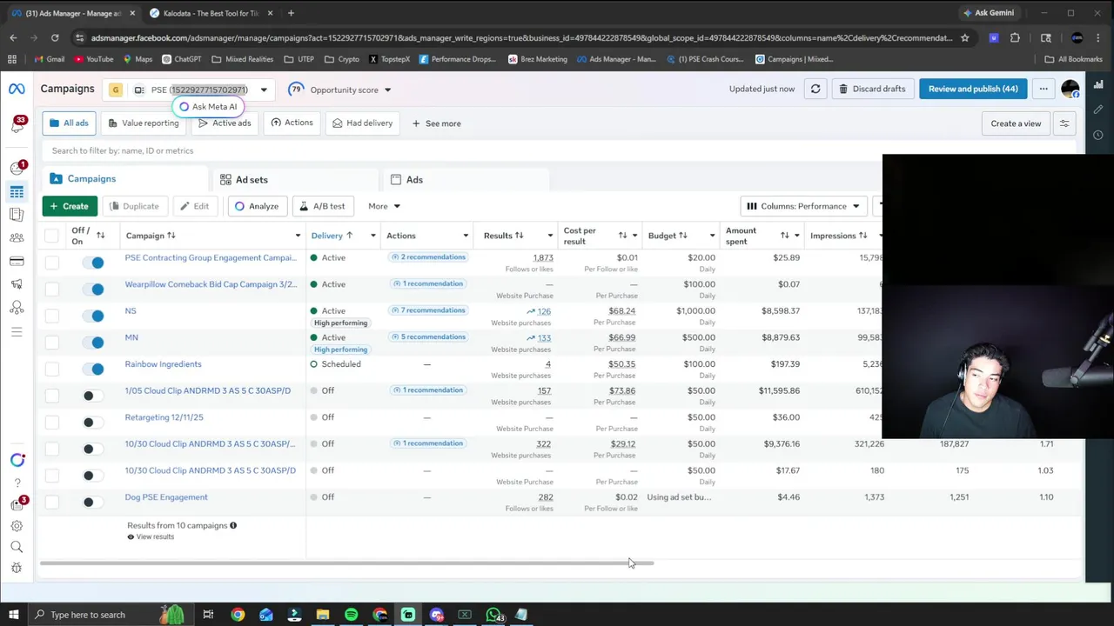Open the Columns: Performance dropdown

pos(803,206)
